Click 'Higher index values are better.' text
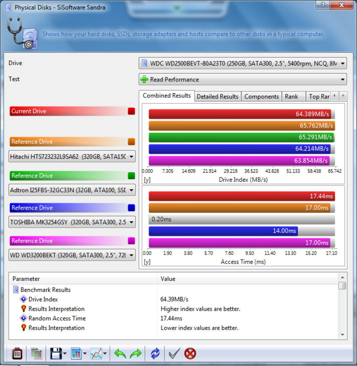Viewport: 357px width, 366px height. click(x=200, y=309)
